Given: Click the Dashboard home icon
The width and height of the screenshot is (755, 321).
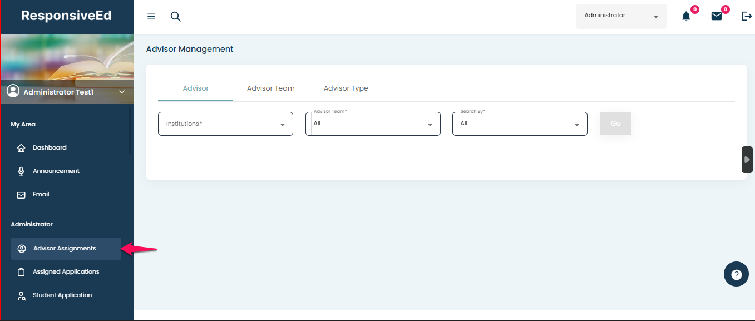Looking at the screenshot, I should 21,148.
